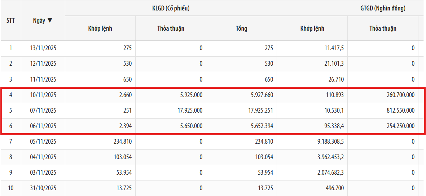Click the Tổng column header
Screen dimensions: 426x196
click(x=241, y=29)
